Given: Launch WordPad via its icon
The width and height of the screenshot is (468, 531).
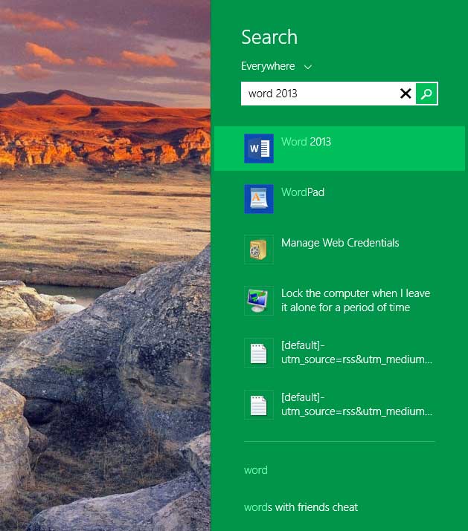Looking at the screenshot, I should (259, 199).
